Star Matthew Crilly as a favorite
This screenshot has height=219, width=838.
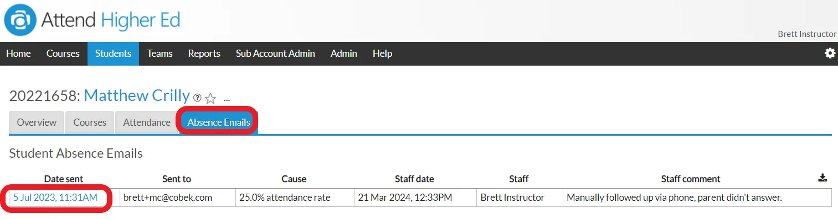tap(210, 99)
